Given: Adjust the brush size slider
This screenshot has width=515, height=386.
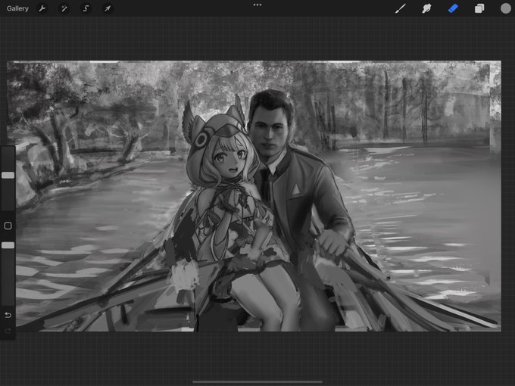Looking at the screenshot, I should click(8, 175).
